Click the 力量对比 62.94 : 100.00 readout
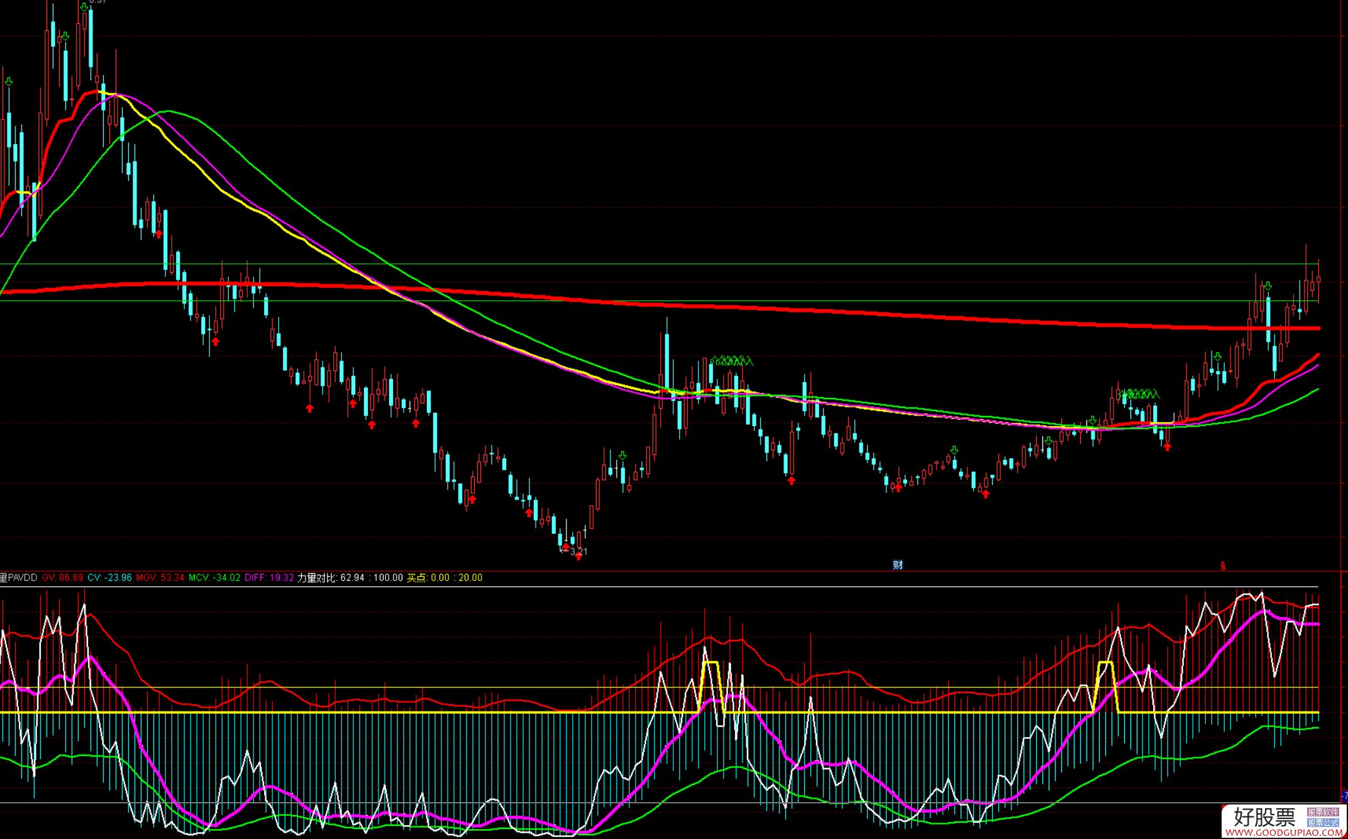This screenshot has height=839, width=1348. click(x=350, y=578)
